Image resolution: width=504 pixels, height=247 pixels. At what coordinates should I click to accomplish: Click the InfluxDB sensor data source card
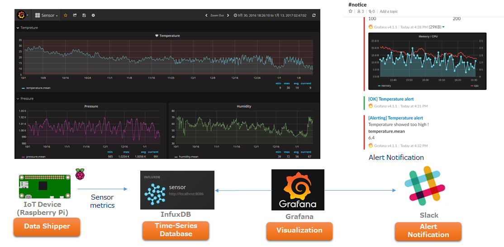tap(177, 190)
